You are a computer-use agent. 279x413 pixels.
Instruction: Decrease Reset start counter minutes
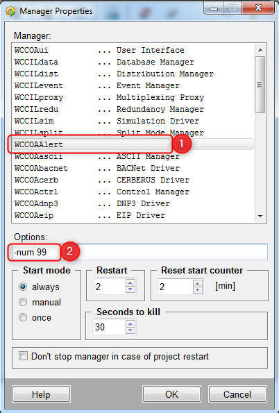pyautogui.click(x=197, y=289)
